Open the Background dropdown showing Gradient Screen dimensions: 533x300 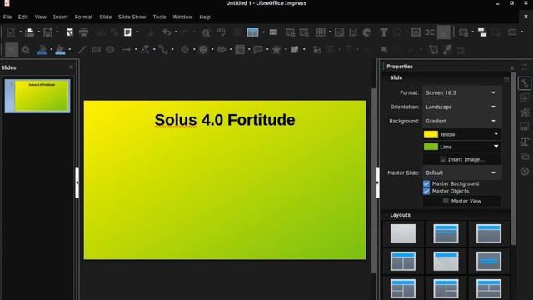pyautogui.click(x=461, y=121)
